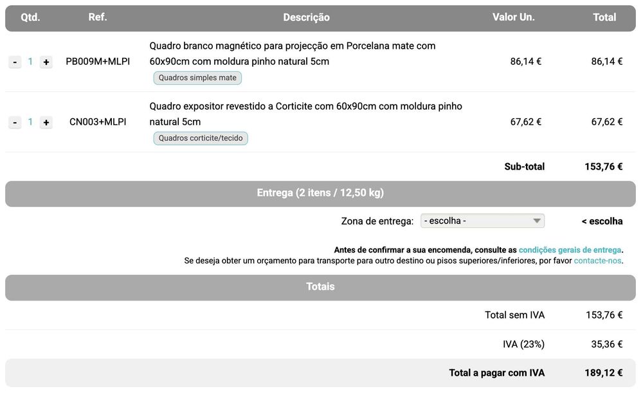
Task: Click the Descrição column header
Action: tap(306, 17)
